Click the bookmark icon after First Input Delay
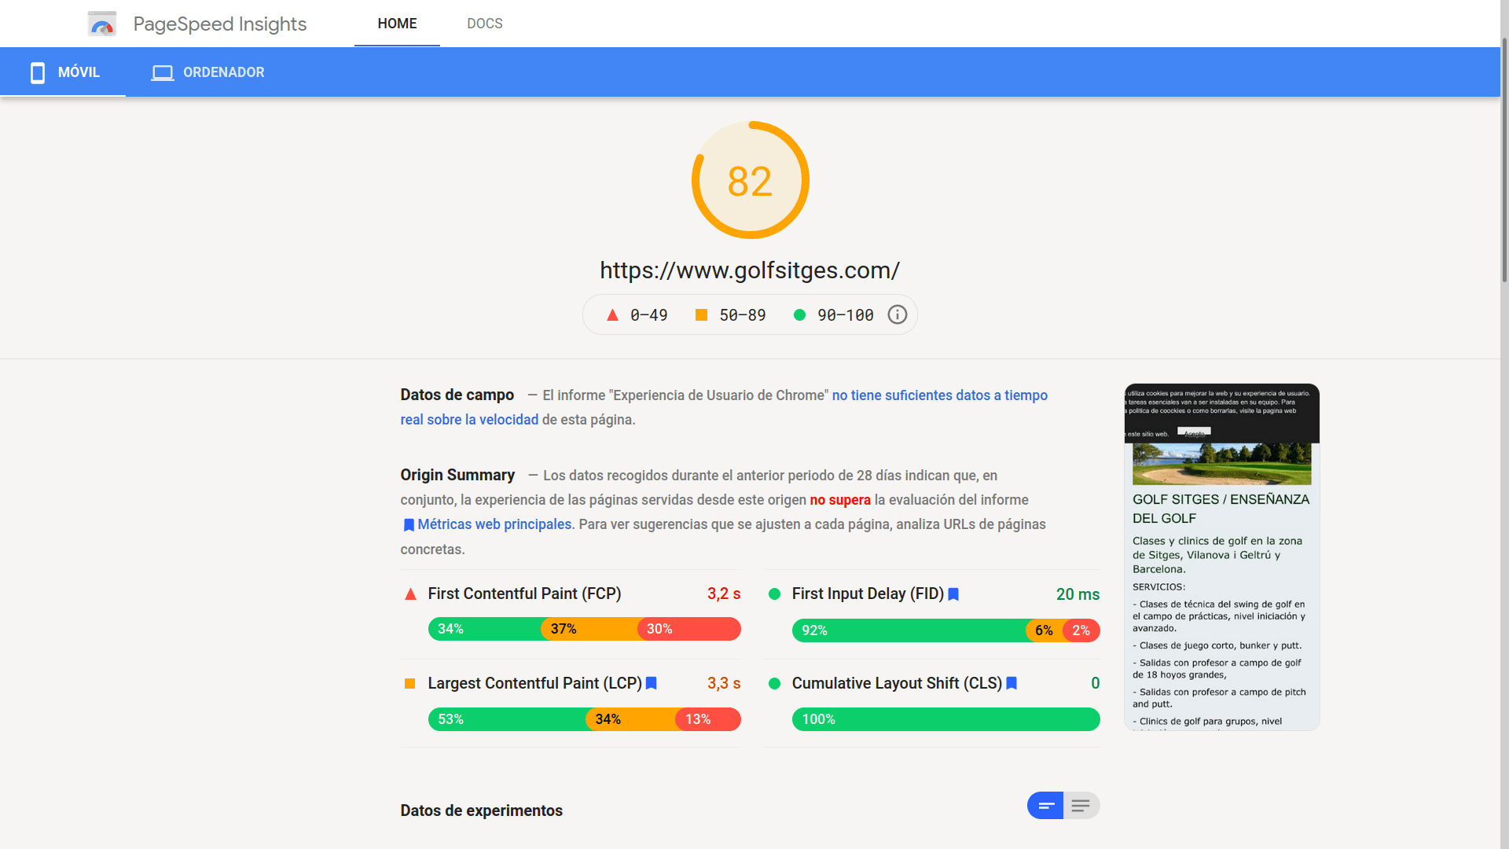 [953, 594]
